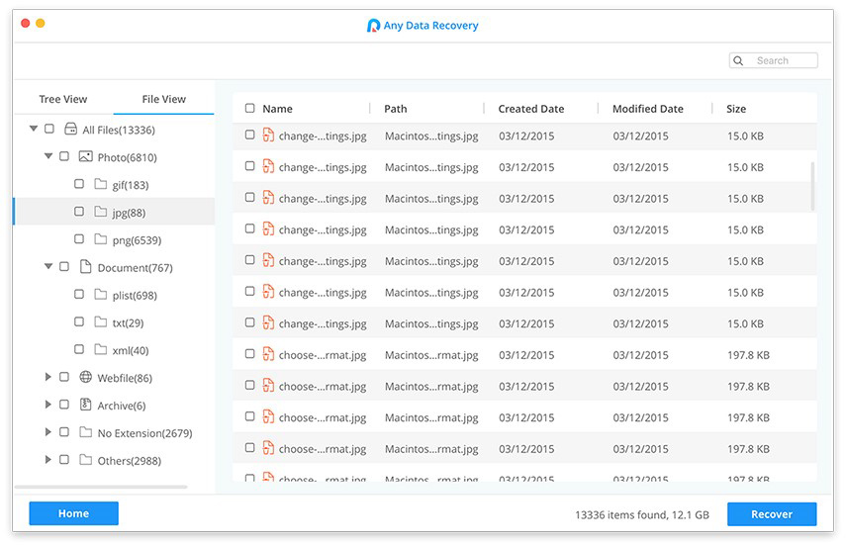Screen dimensions: 846x547
Task: Select All Files(13336) checkbox
Action: [x=49, y=129]
